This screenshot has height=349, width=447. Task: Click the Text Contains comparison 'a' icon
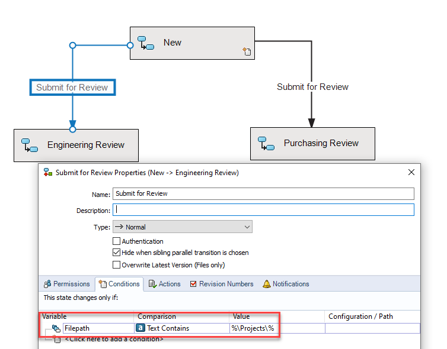point(141,328)
